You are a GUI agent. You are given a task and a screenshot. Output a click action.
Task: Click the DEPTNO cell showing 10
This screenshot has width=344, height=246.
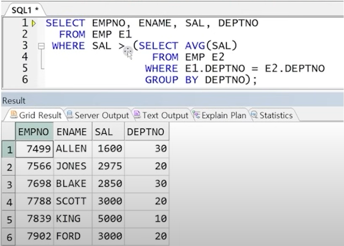pyautogui.click(x=147, y=220)
